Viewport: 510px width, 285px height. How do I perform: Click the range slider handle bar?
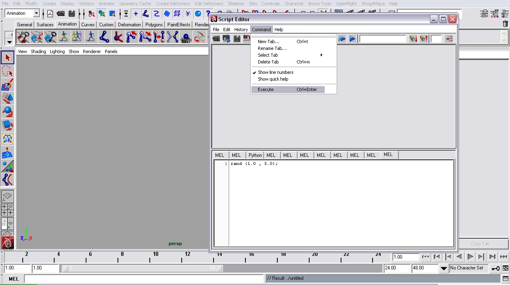point(143,268)
